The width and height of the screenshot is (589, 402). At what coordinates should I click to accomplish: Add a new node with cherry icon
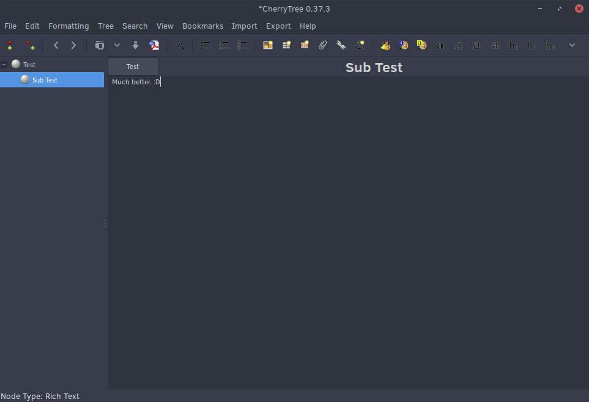tap(10, 45)
